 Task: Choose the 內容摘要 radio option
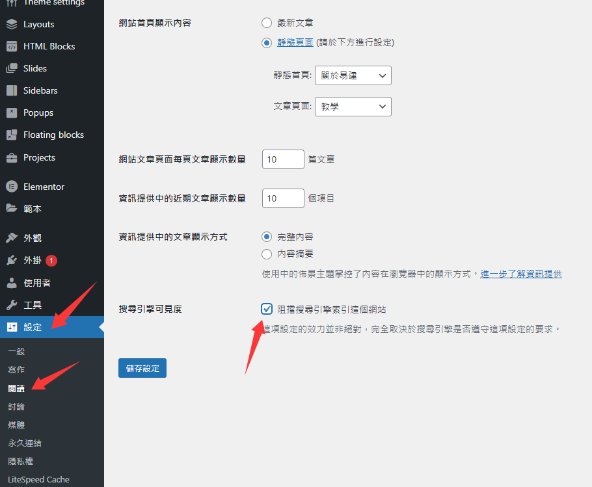267,254
